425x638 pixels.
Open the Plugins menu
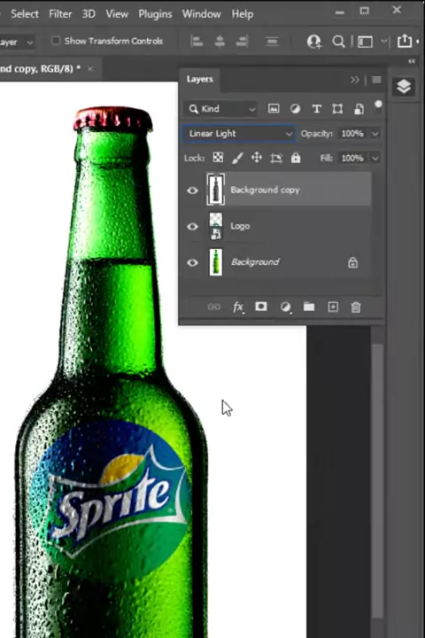point(155,14)
